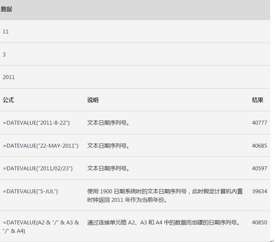Click result value 39634
Screen dimensions: 275x242
[x=259, y=191]
